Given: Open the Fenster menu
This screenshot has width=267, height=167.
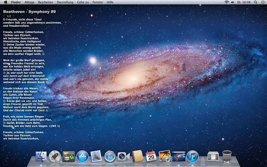Looking at the screenshot, I should point(98,2).
